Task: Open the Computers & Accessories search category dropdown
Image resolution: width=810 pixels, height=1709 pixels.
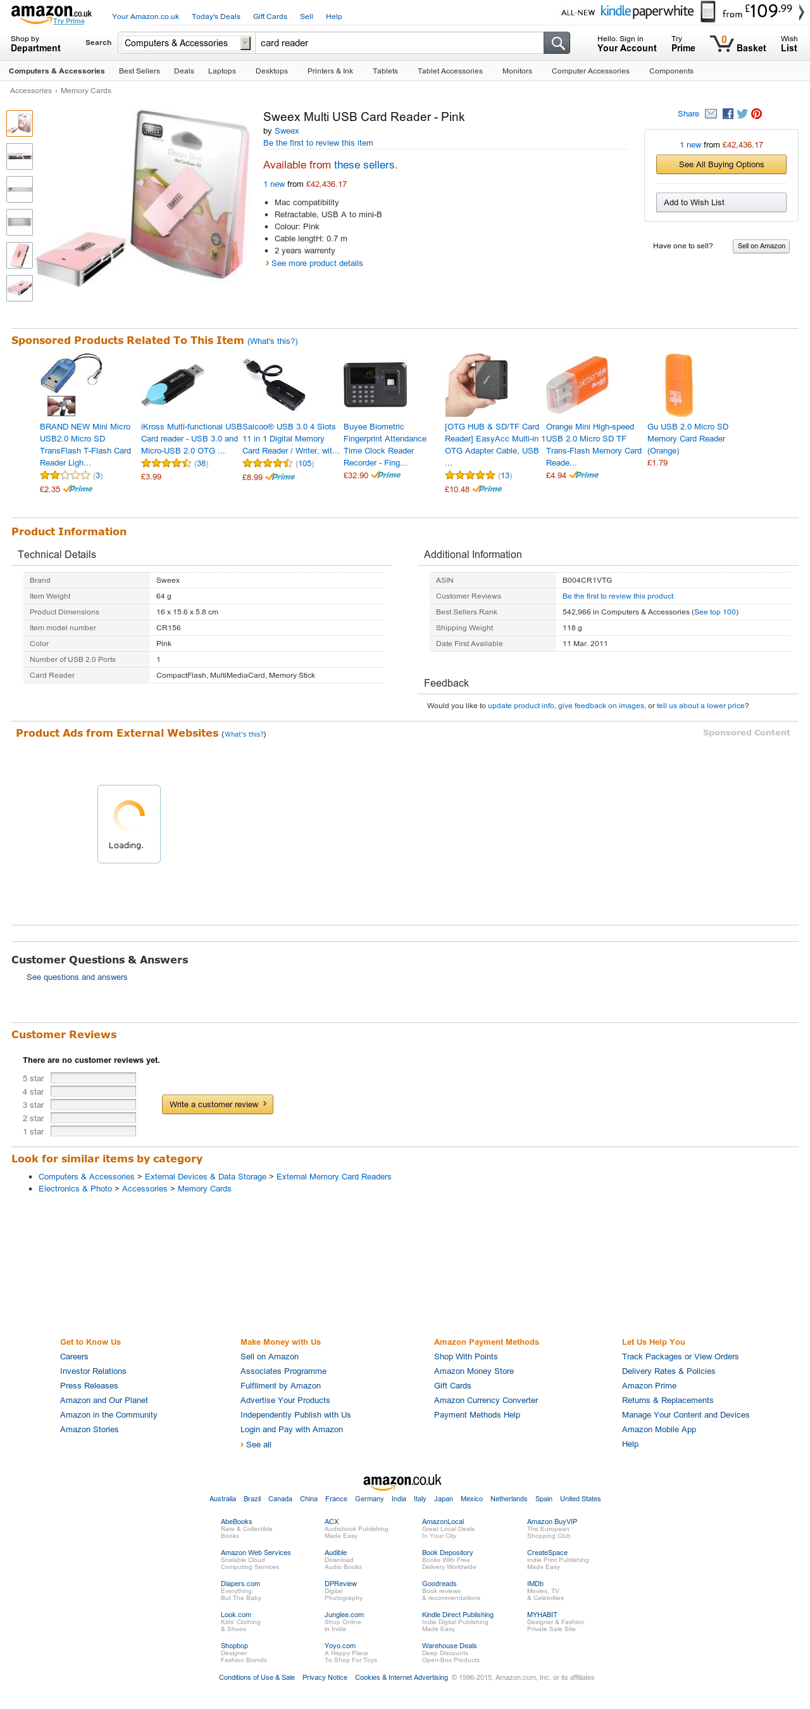Action: (187, 43)
